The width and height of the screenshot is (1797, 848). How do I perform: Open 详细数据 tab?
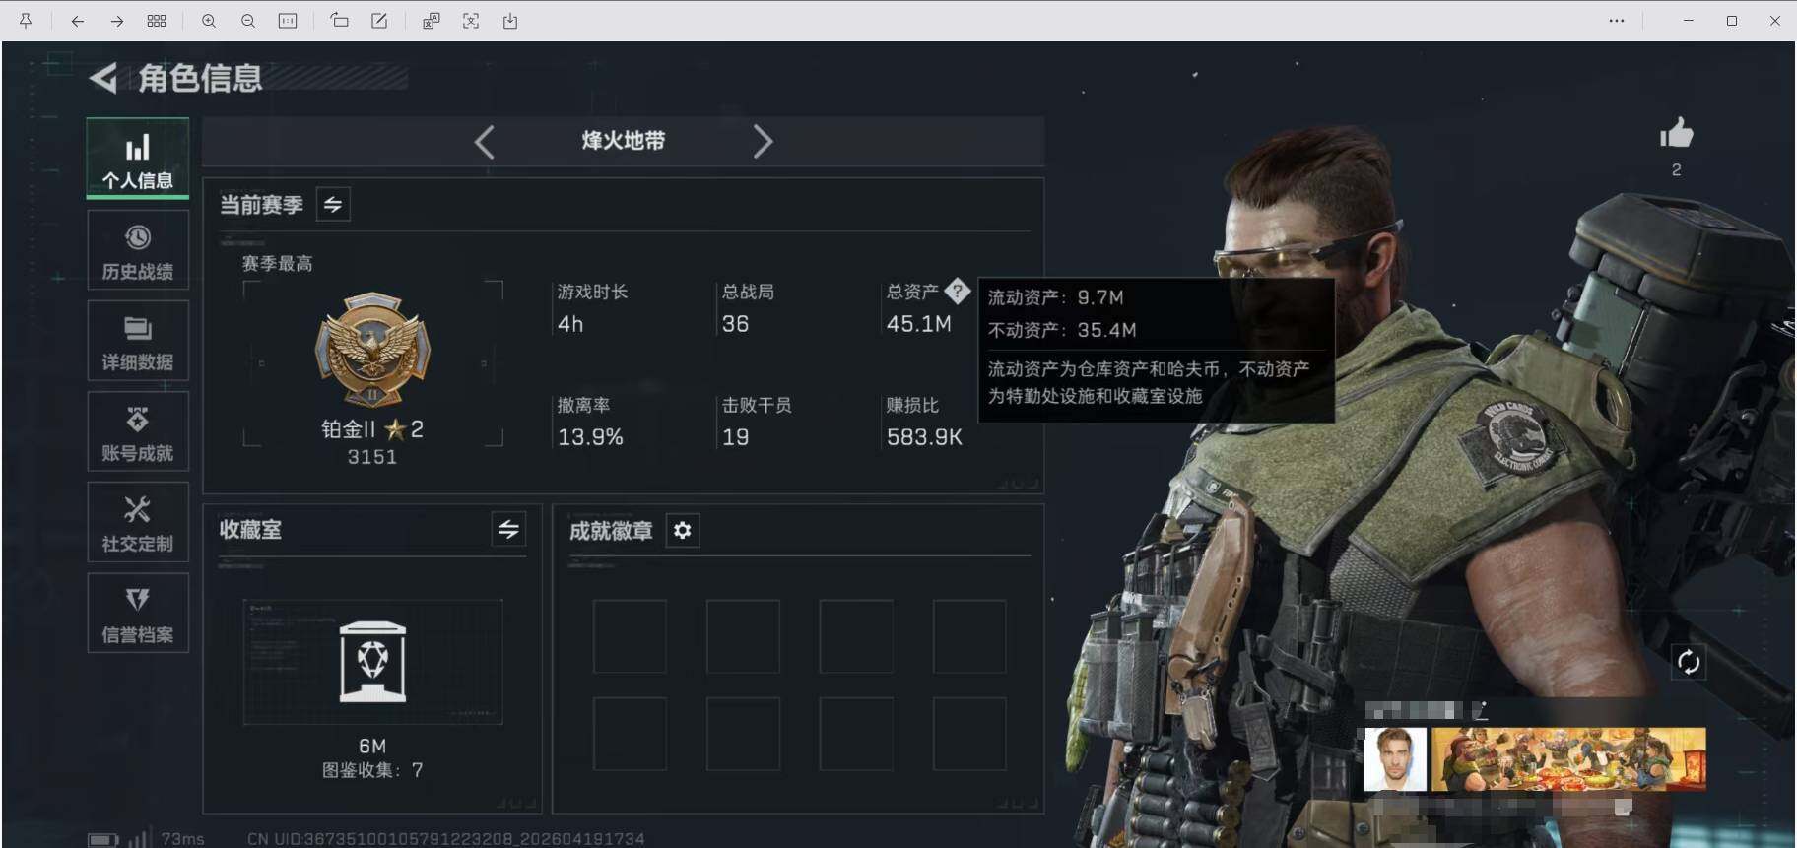pos(138,342)
